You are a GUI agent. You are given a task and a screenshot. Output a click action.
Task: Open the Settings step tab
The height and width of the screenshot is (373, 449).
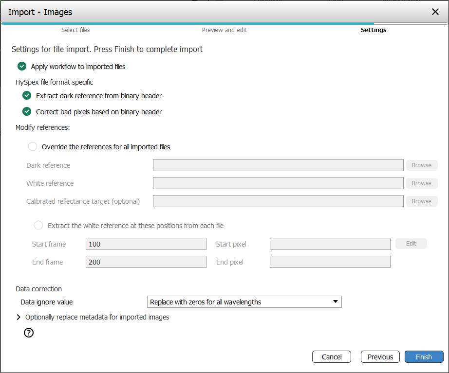(x=373, y=30)
